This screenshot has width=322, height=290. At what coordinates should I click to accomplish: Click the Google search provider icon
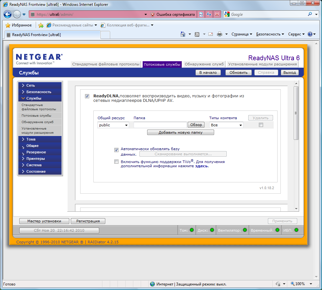pos(227,15)
